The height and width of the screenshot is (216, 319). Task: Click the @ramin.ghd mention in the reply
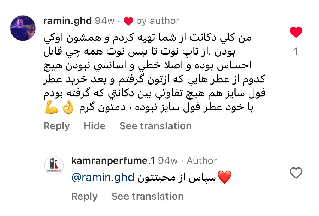point(103,178)
